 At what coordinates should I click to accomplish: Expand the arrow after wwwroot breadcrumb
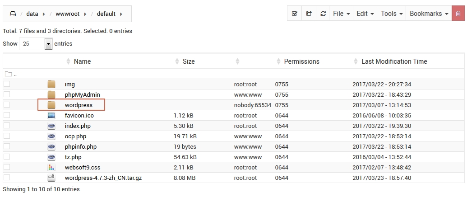(x=86, y=14)
